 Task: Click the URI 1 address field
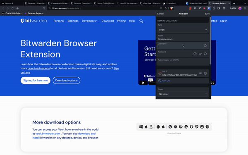coord(180,75)
